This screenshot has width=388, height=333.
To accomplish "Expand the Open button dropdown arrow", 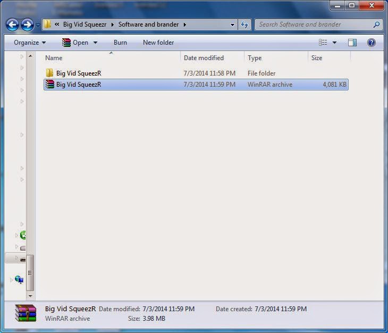I will (95, 43).
